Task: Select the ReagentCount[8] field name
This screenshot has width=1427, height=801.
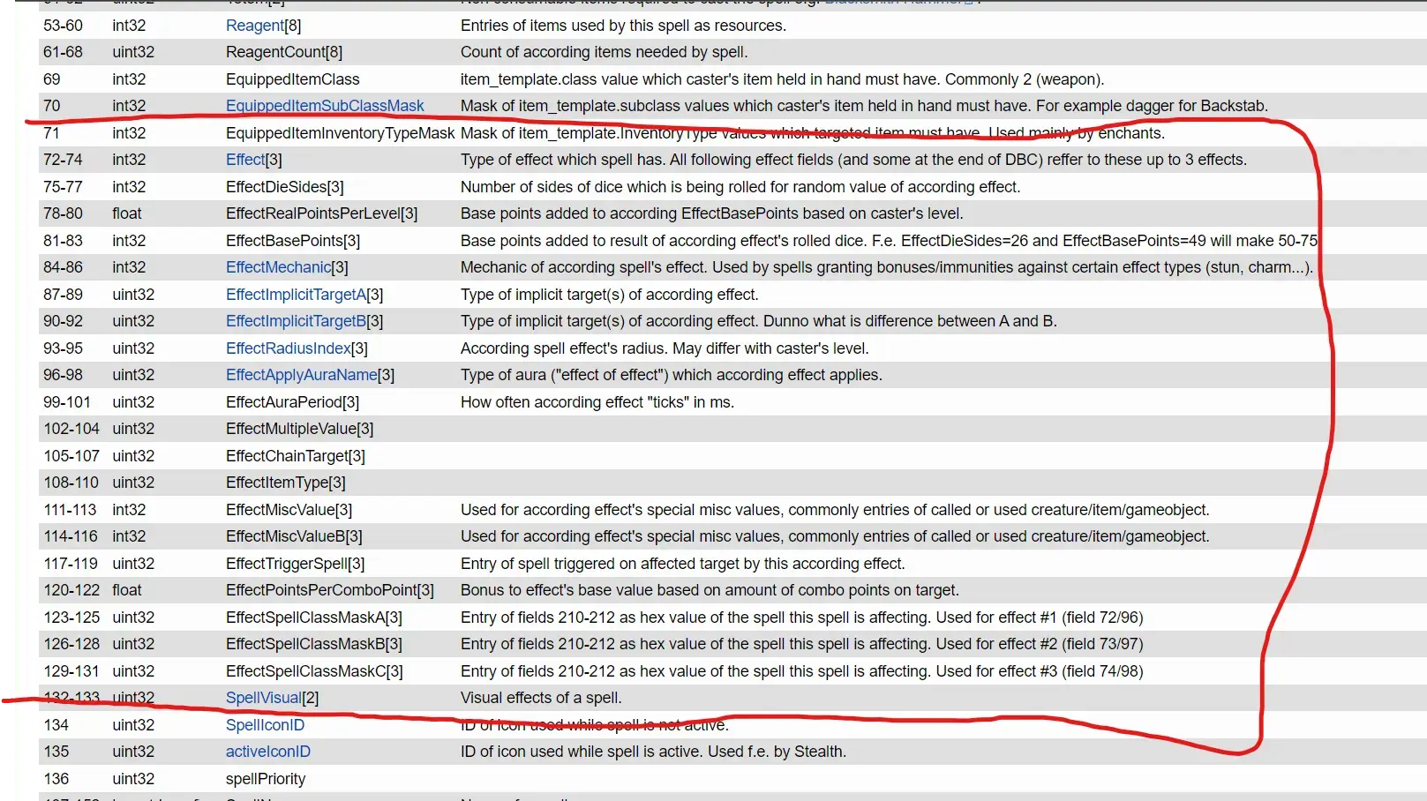Action: (x=284, y=52)
